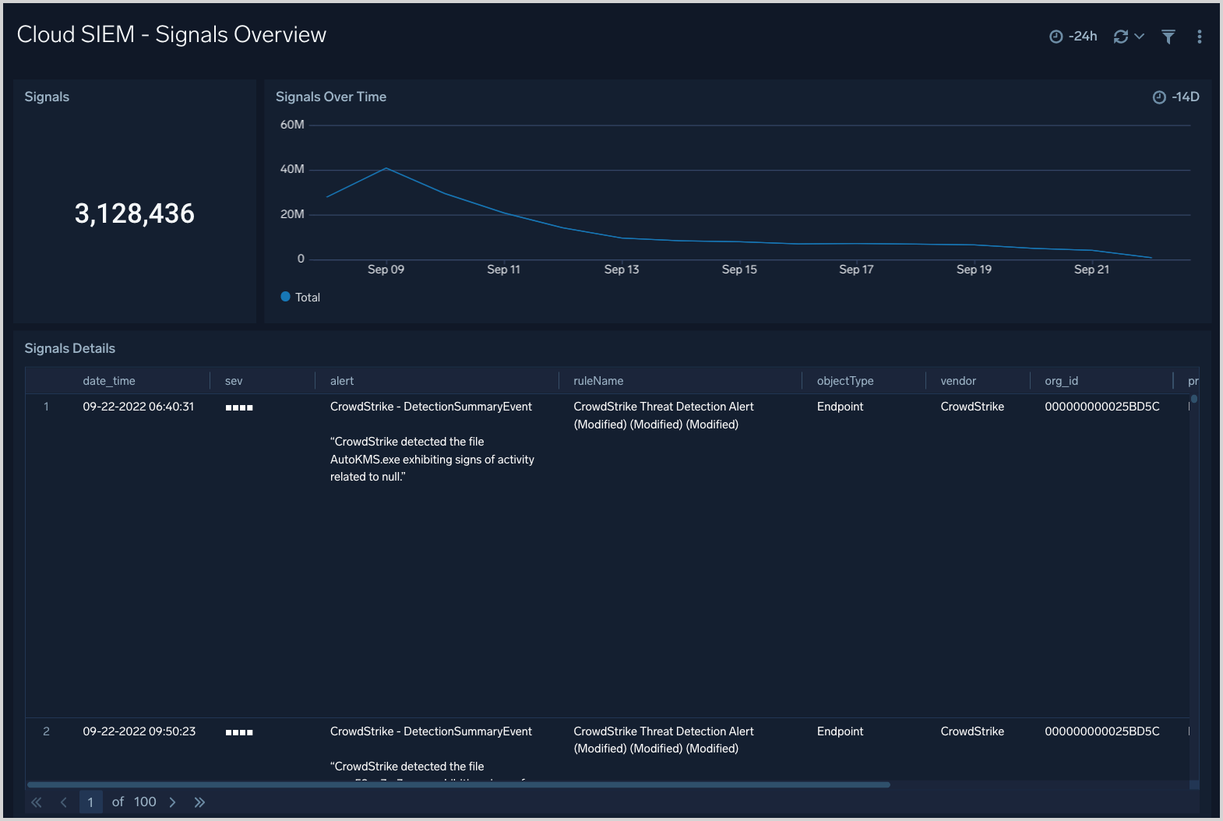Click the page number input field
The height and width of the screenshot is (821, 1223).
[x=90, y=802]
